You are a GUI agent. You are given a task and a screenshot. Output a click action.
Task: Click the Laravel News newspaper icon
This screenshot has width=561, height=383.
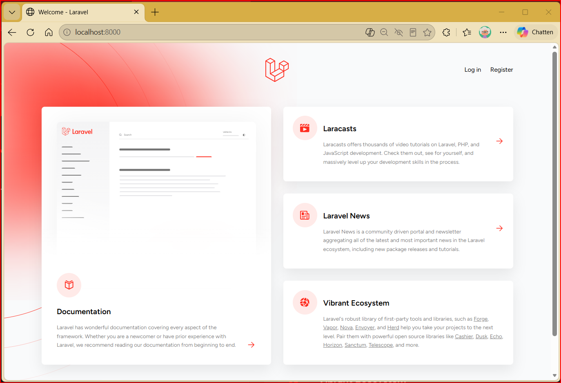[x=305, y=215]
